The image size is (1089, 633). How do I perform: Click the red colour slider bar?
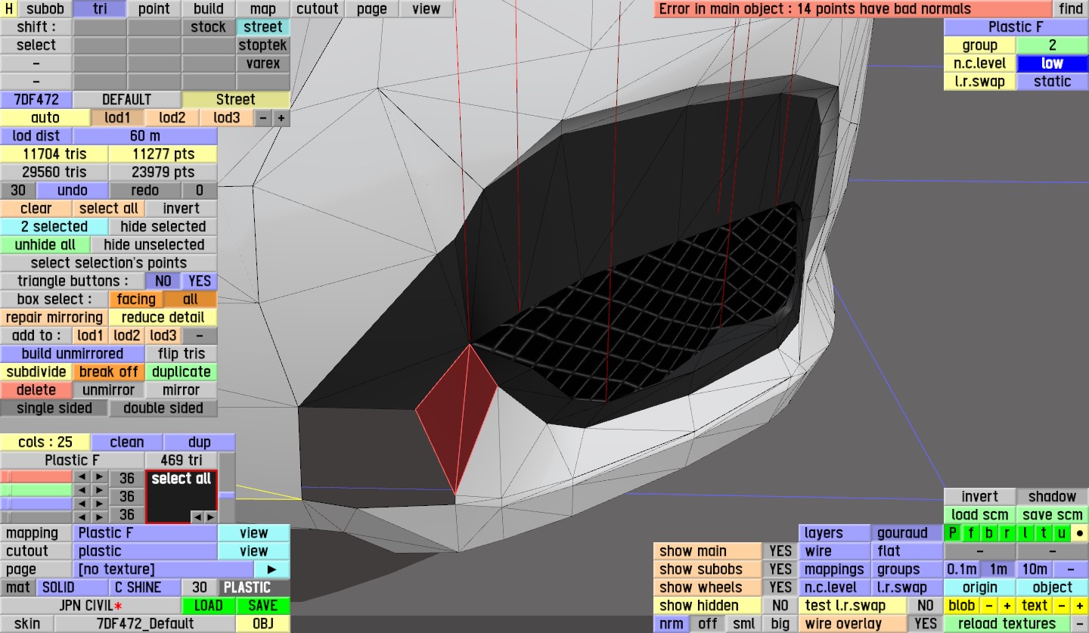point(36,477)
